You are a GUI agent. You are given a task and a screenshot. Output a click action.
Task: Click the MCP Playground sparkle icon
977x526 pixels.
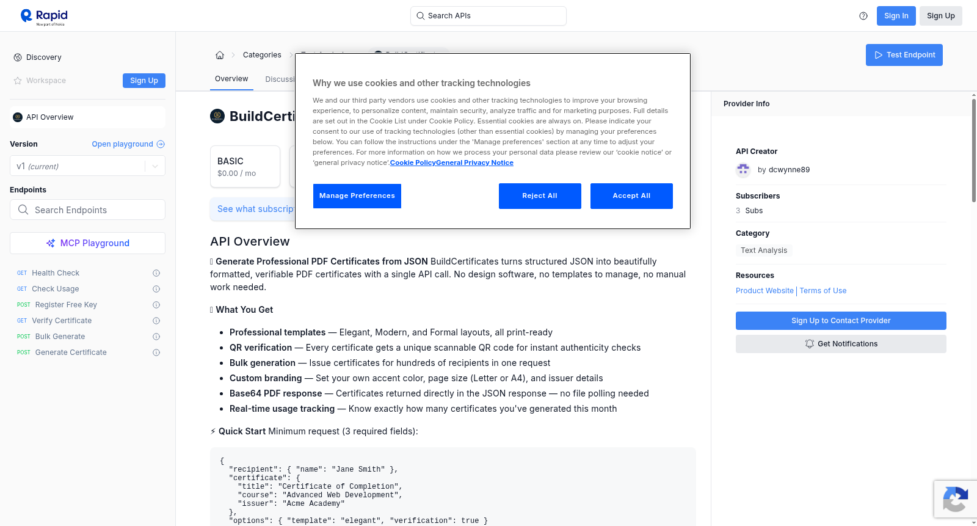click(x=51, y=243)
